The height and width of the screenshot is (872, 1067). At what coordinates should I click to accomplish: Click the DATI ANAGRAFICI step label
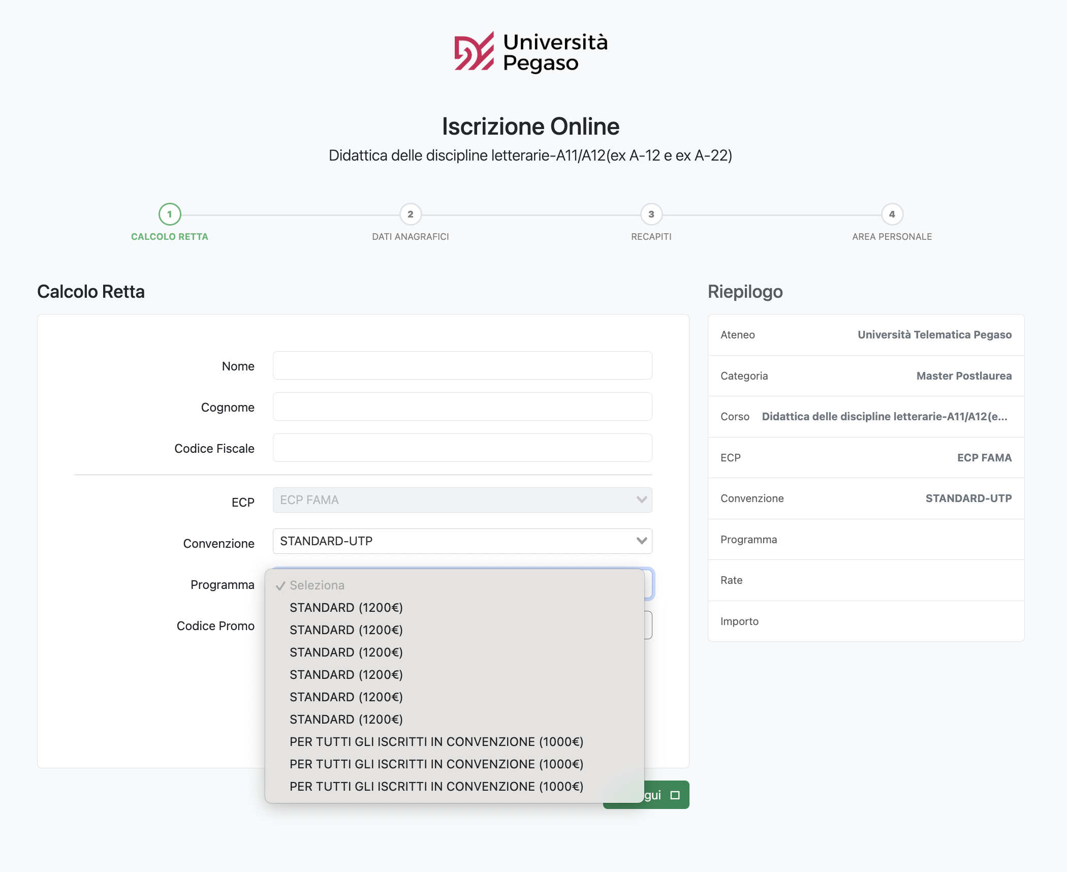pyautogui.click(x=410, y=237)
